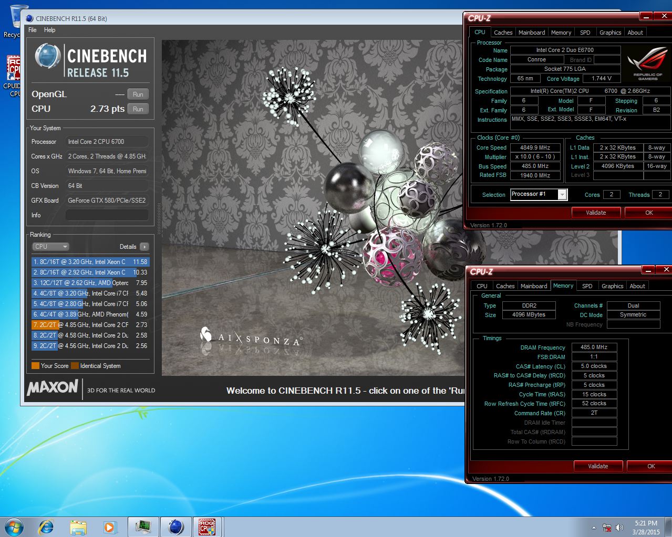The height and width of the screenshot is (537, 672).
Task: Switch to Graphics tab in lower CPU-Z
Action: point(613,286)
